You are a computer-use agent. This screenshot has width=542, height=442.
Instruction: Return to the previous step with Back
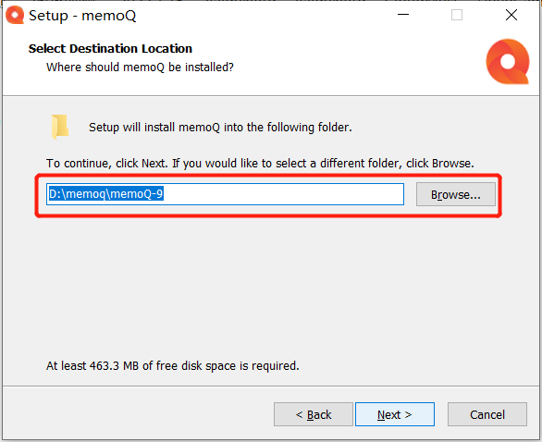(x=314, y=414)
